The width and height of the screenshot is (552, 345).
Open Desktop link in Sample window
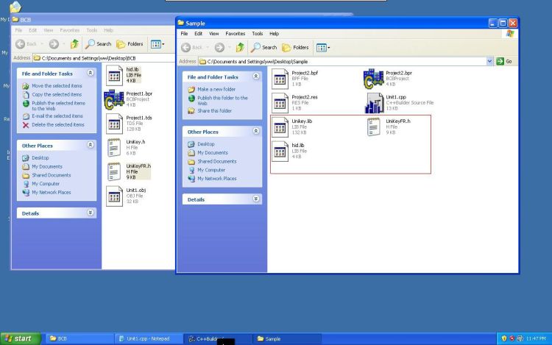click(205, 144)
